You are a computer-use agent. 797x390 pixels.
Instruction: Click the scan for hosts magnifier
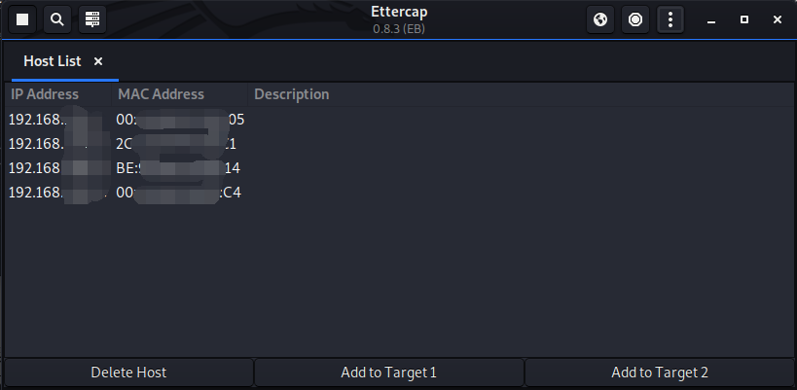pyautogui.click(x=58, y=19)
